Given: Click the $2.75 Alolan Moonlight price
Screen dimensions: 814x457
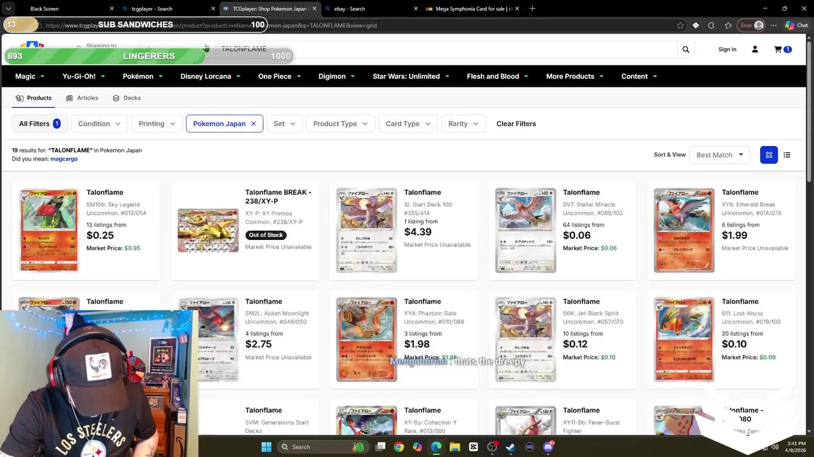Looking at the screenshot, I should tap(258, 344).
